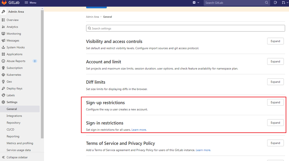This screenshot has height=161, width=289.
Task: Expand Account and limit section
Action: [275, 61]
